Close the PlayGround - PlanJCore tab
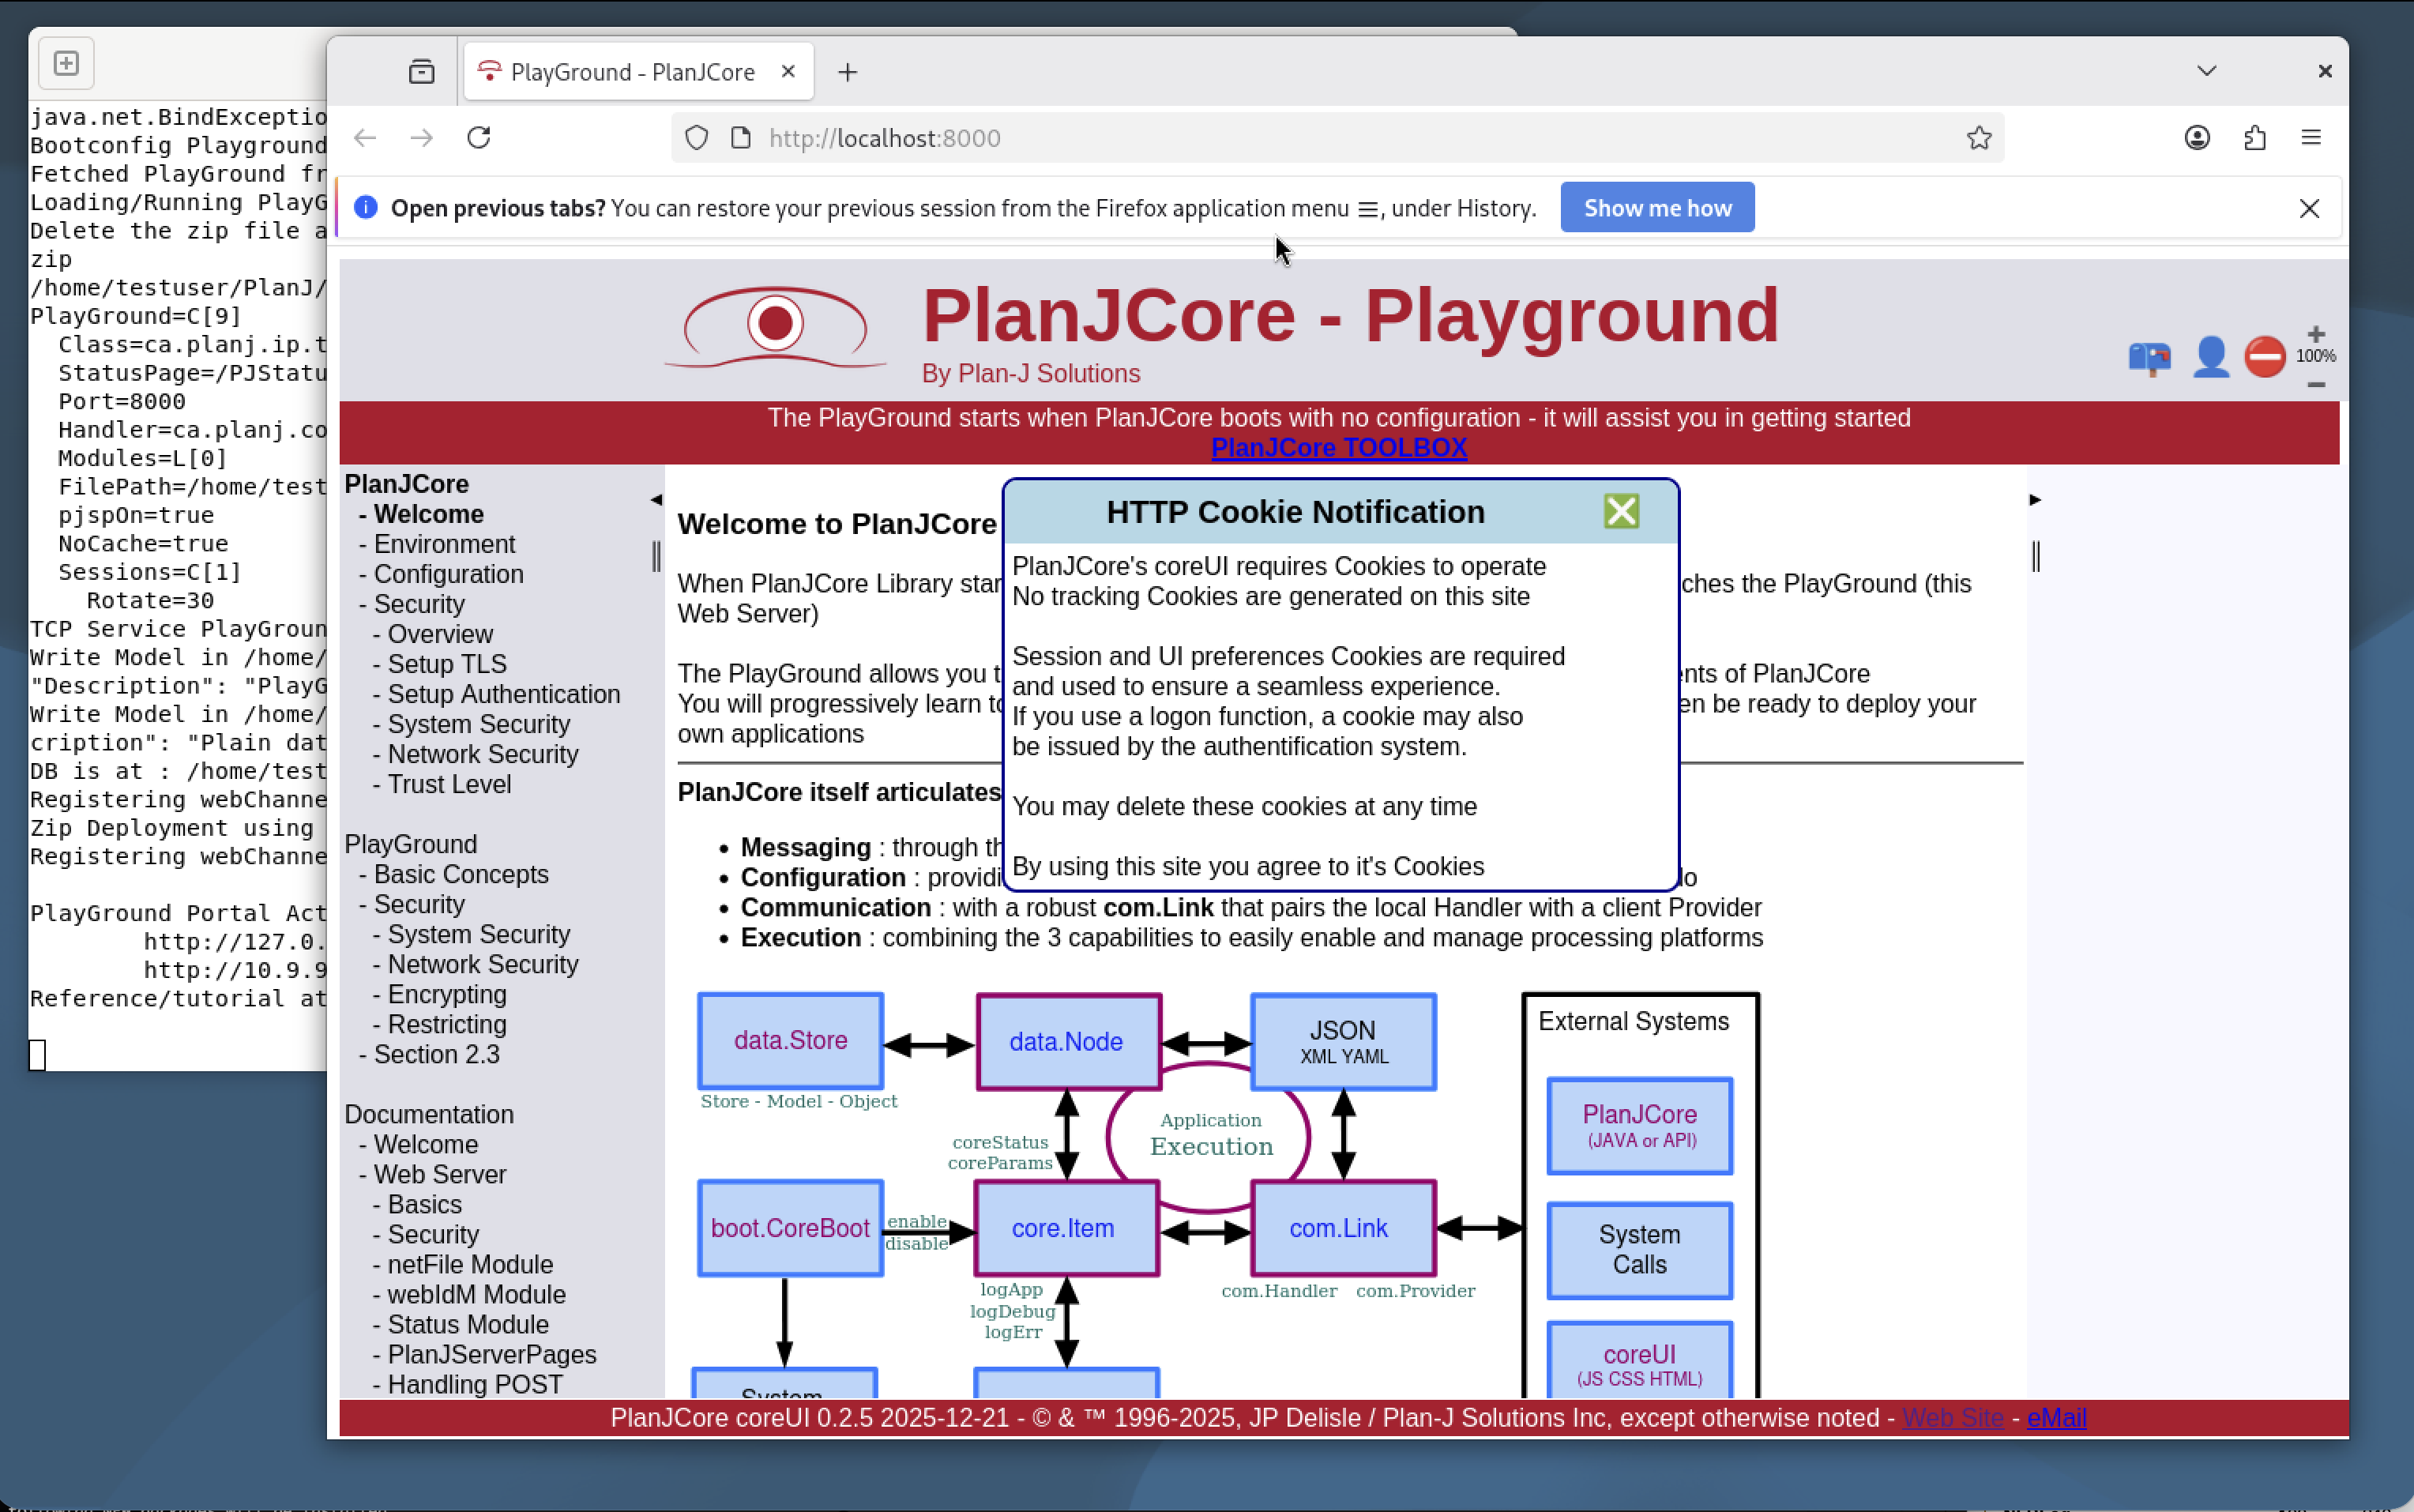 [788, 72]
